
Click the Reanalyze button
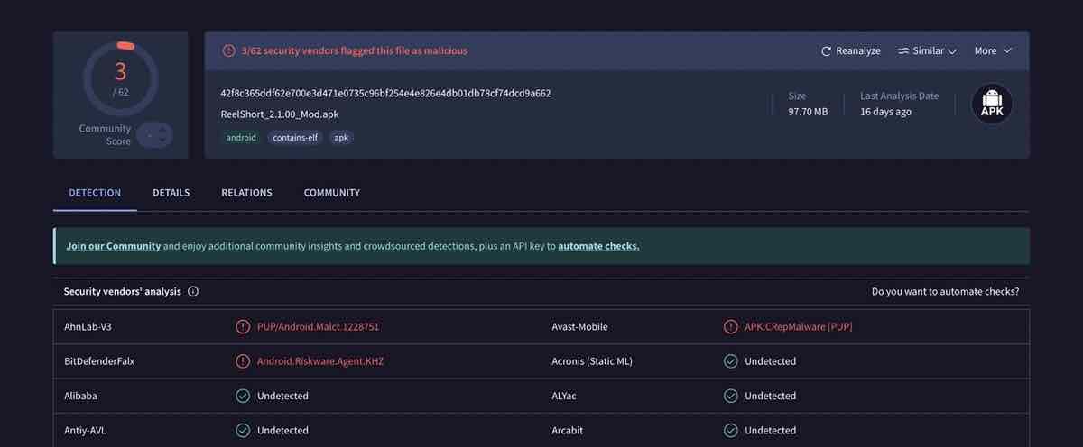850,51
